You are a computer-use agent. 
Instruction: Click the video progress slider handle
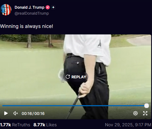(147, 106)
